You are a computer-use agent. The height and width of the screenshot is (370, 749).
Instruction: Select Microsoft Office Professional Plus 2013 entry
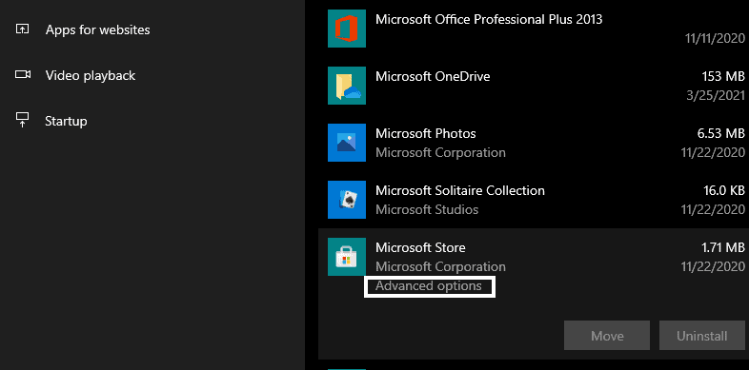click(x=534, y=29)
